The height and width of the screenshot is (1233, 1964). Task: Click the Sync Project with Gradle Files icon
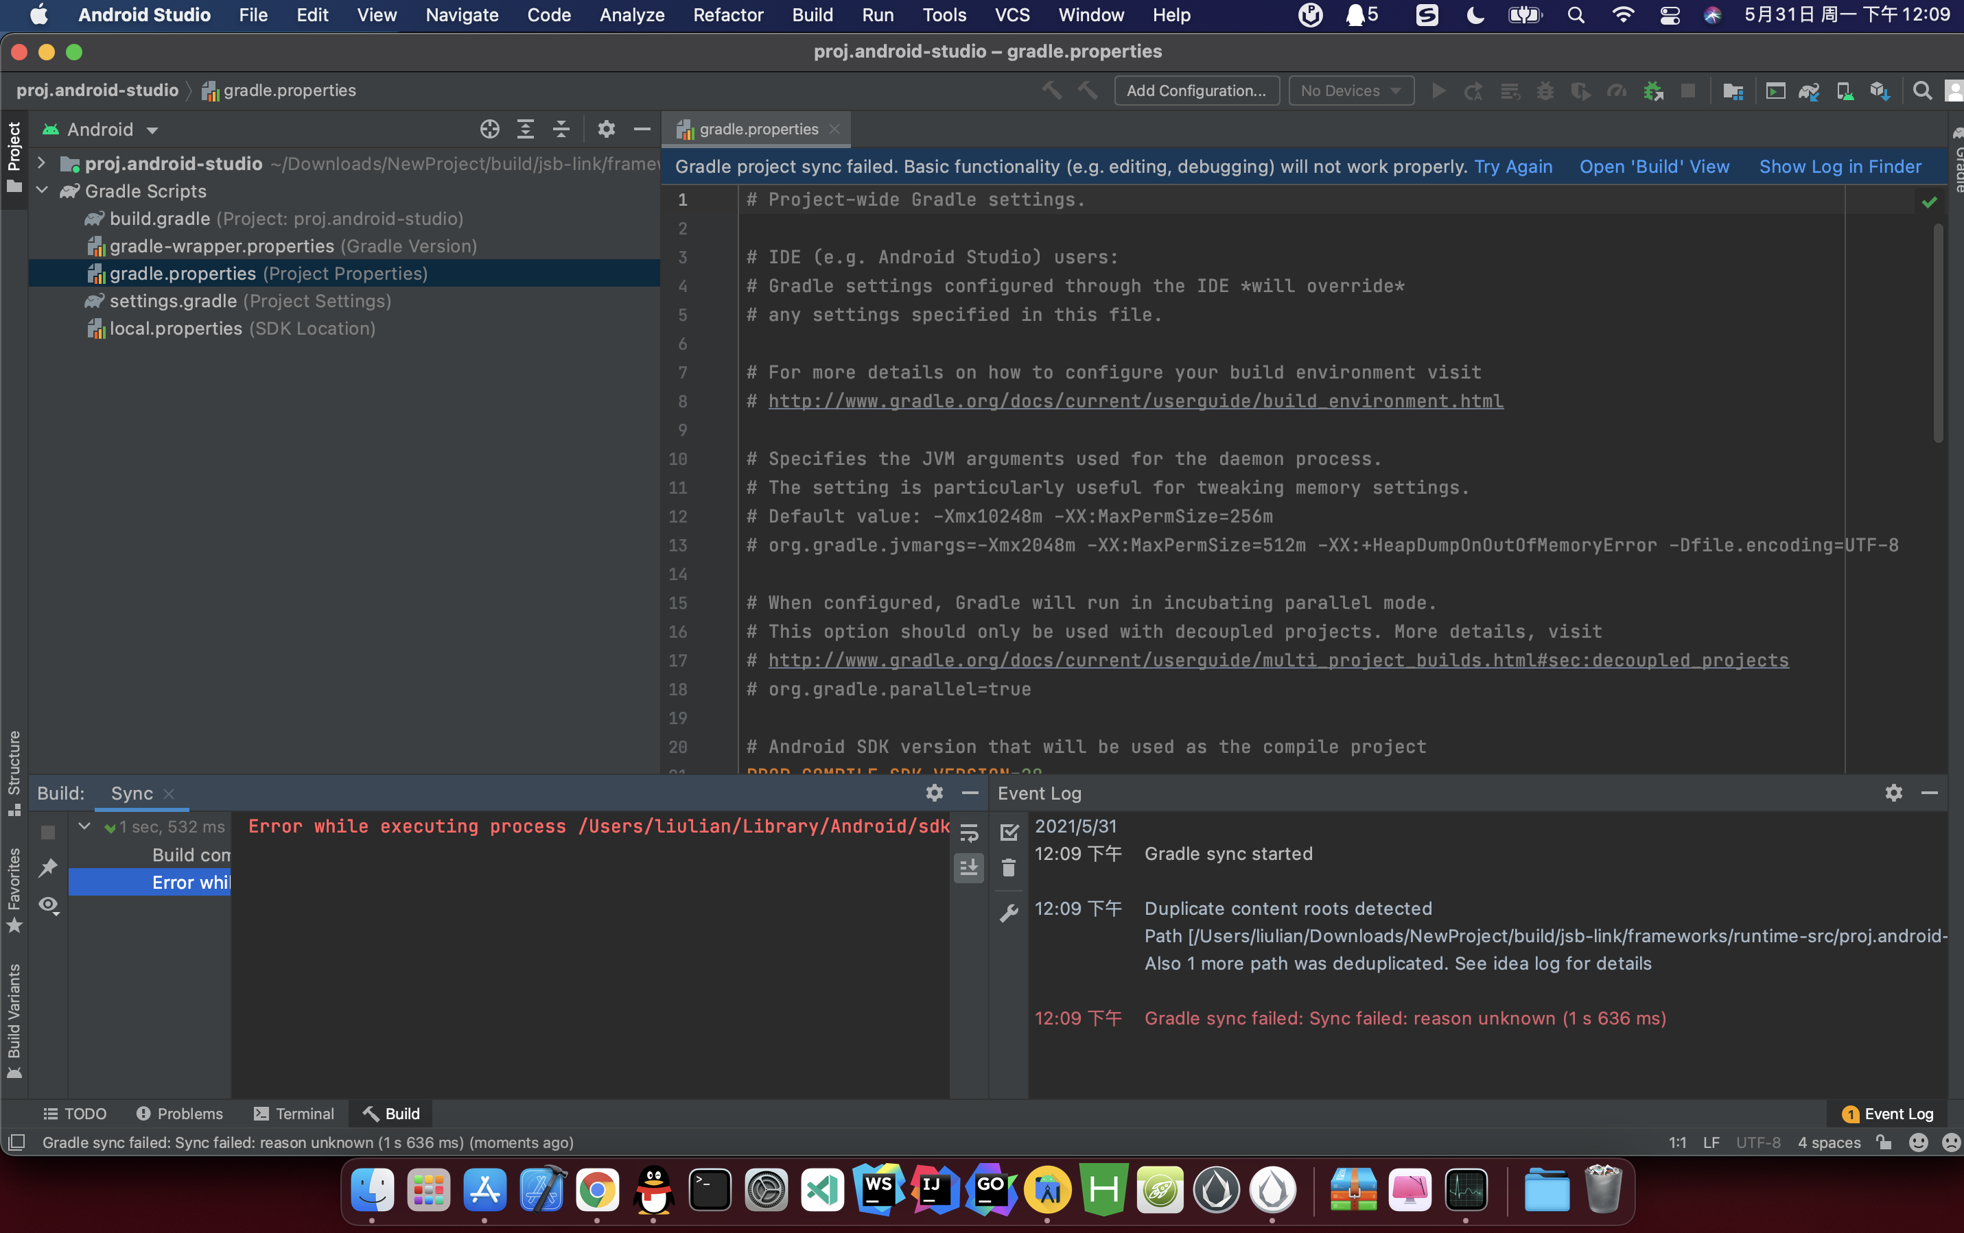(x=1808, y=91)
